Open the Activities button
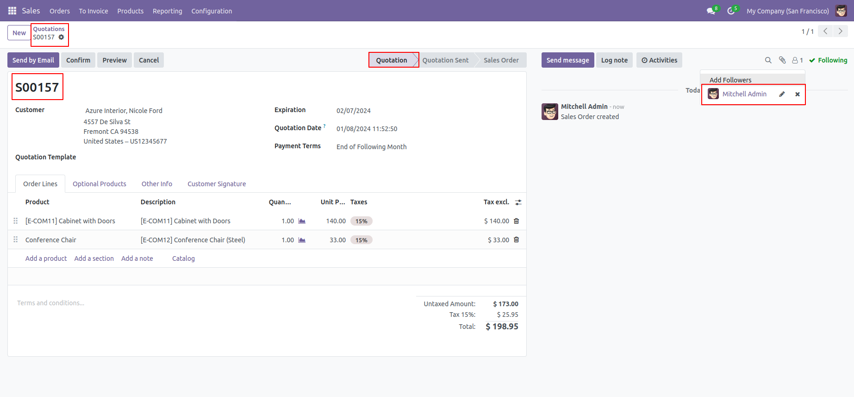This screenshot has width=854, height=397. pyautogui.click(x=659, y=60)
